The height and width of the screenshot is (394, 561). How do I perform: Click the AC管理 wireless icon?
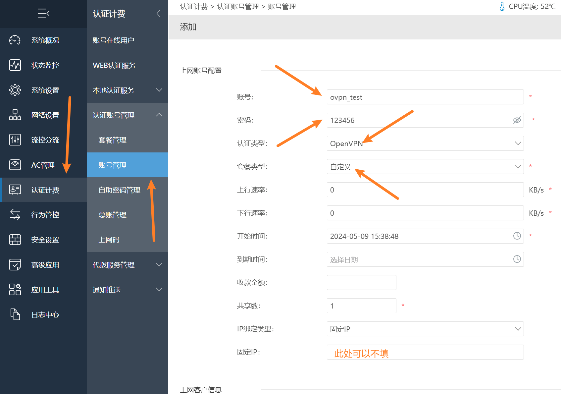(15, 165)
